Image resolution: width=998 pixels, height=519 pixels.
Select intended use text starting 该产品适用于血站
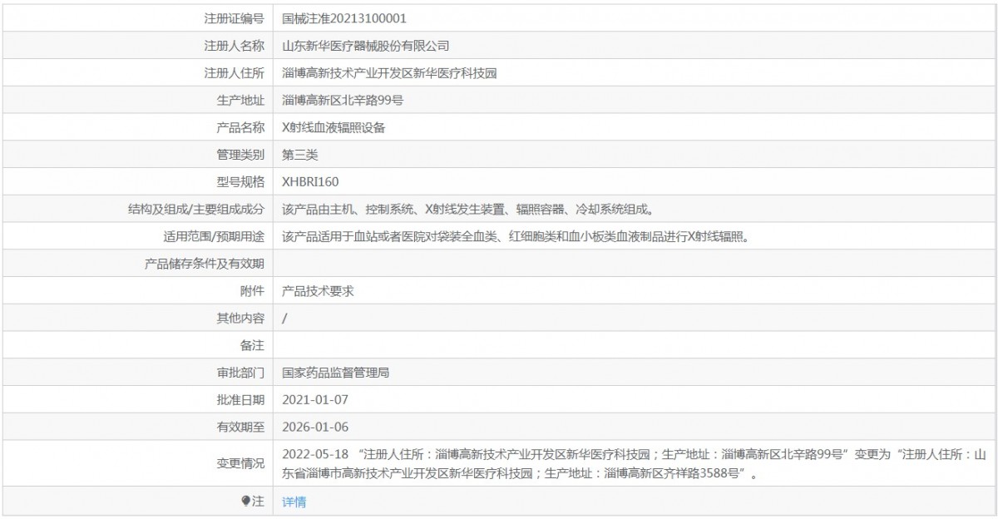pyautogui.click(x=516, y=236)
